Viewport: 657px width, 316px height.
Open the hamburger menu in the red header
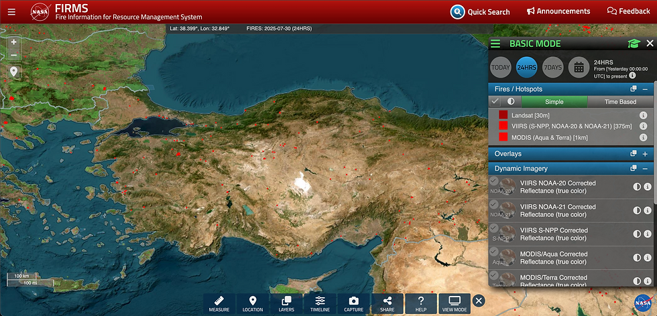pyautogui.click(x=11, y=12)
